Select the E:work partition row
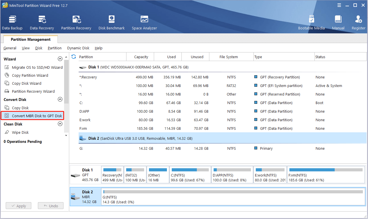The width and height of the screenshot is (368, 219). tap(222, 120)
